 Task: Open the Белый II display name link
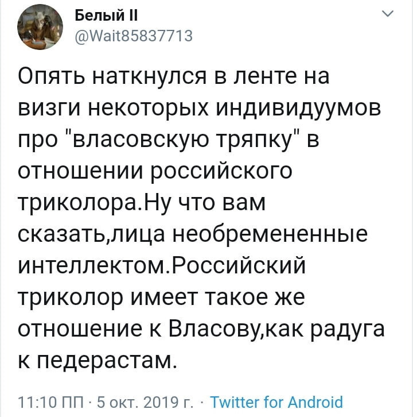pos(106,16)
